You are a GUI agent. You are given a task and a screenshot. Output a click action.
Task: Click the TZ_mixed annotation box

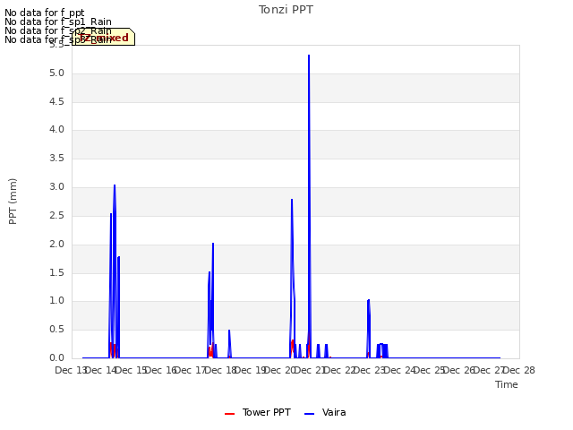pos(104,37)
